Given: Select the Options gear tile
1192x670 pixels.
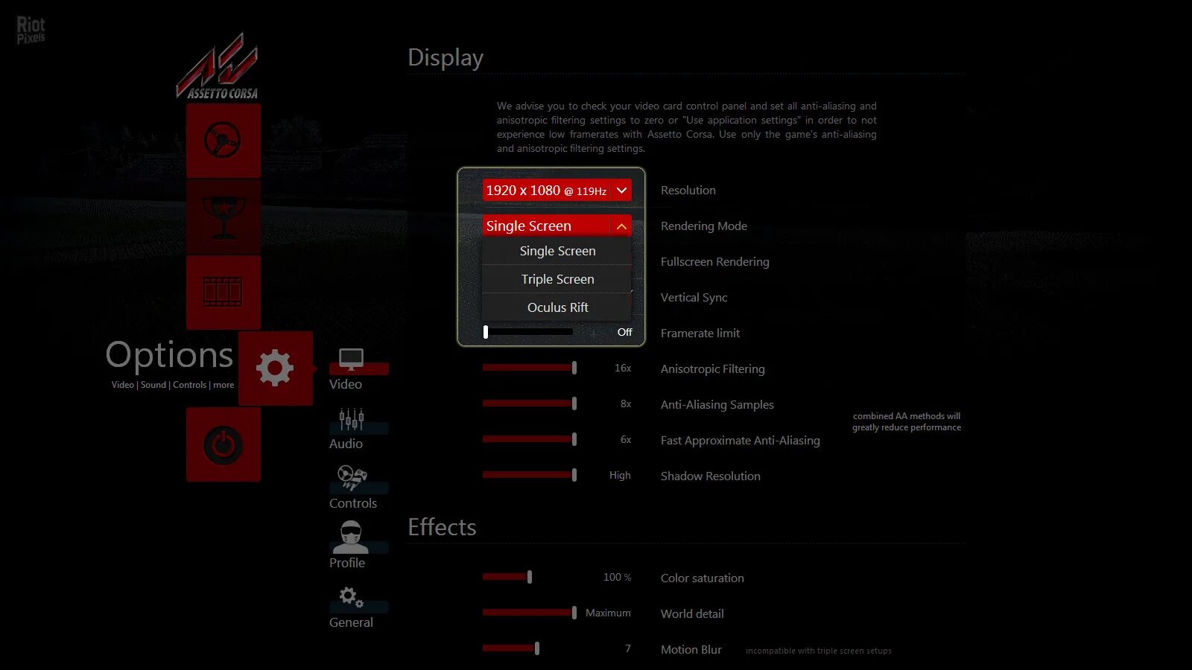Looking at the screenshot, I should pyautogui.click(x=276, y=368).
